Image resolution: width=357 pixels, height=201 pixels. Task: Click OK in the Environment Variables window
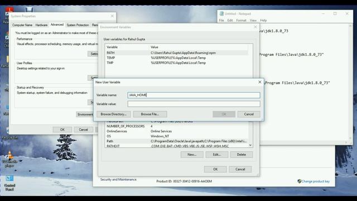[215, 169]
